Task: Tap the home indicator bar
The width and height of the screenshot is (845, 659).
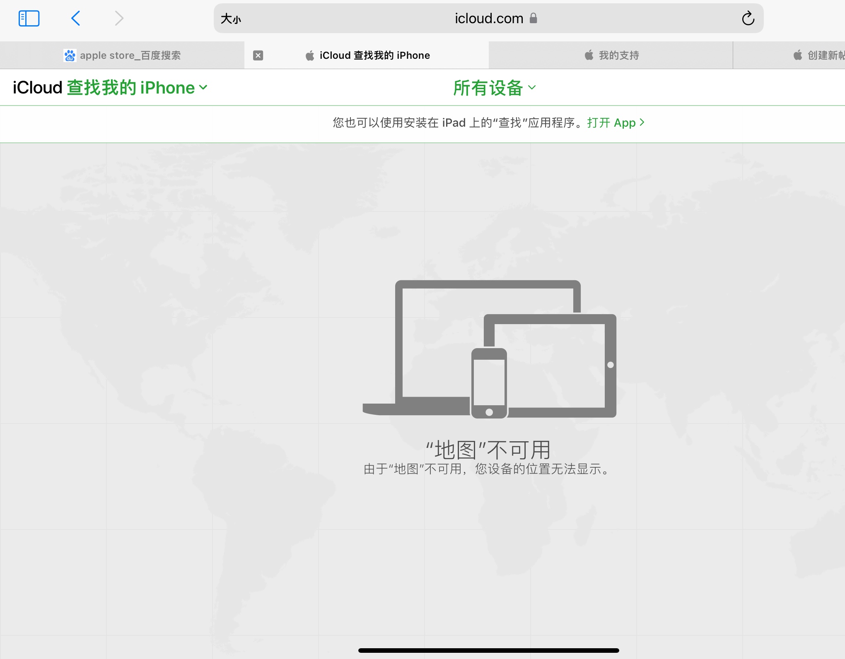Action: (489, 650)
